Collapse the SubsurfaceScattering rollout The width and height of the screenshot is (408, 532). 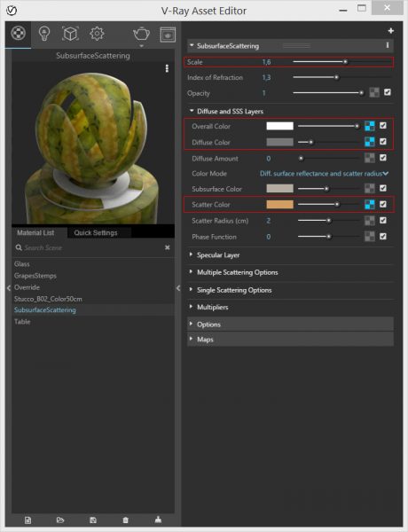pyautogui.click(x=192, y=45)
